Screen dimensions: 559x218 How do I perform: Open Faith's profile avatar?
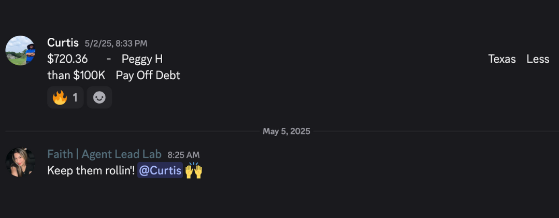pos(20,163)
